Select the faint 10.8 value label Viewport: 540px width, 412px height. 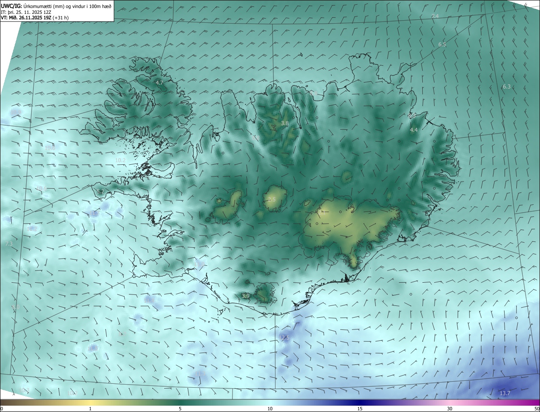[50, 148]
